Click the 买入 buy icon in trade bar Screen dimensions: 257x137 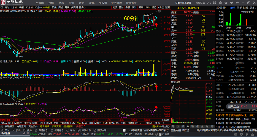[2, 130]
